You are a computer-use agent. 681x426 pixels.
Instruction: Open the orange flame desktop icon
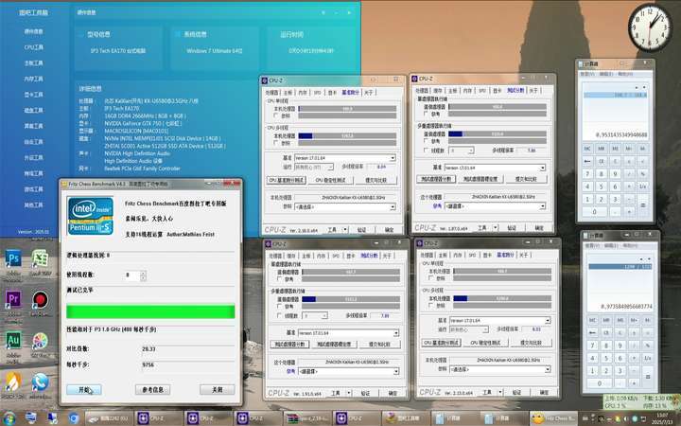coord(13,382)
